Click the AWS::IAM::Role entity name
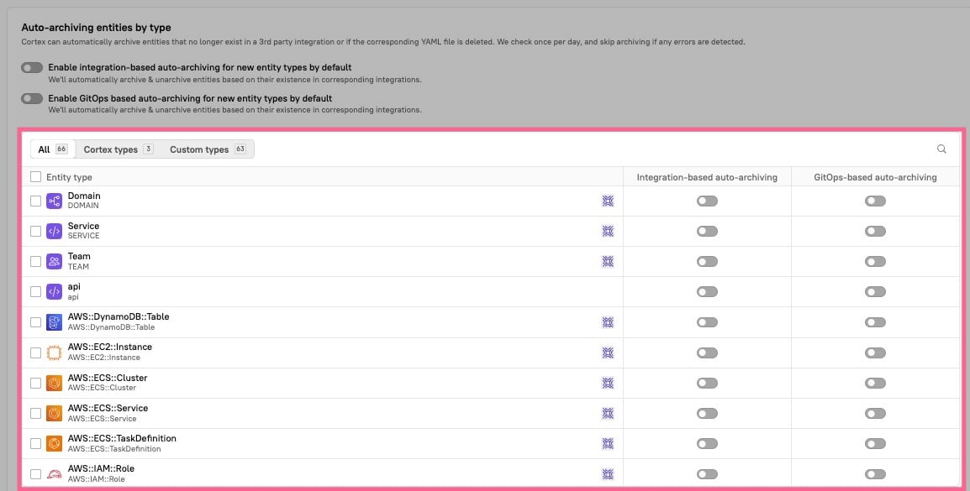This screenshot has width=970, height=491. pyautogui.click(x=101, y=469)
